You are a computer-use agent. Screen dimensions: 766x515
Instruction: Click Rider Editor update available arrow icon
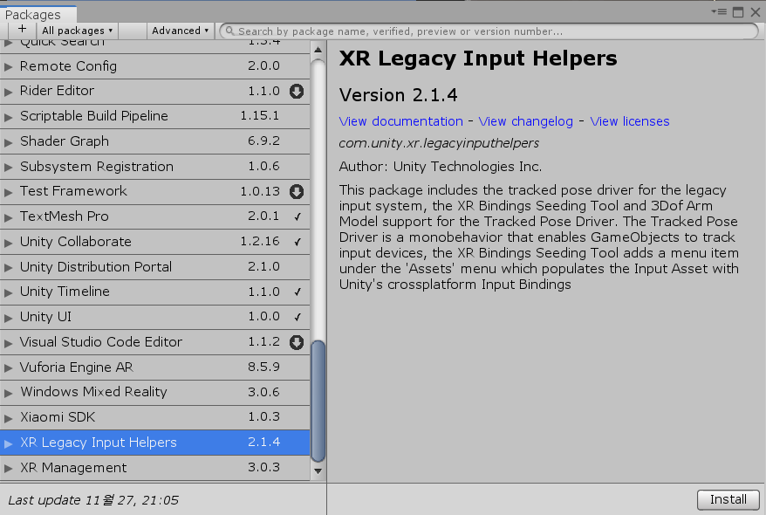[297, 92]
